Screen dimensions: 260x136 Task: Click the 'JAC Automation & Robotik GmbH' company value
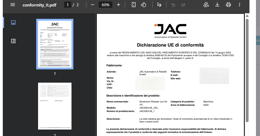pyautogui.click(x=153, y=73)
